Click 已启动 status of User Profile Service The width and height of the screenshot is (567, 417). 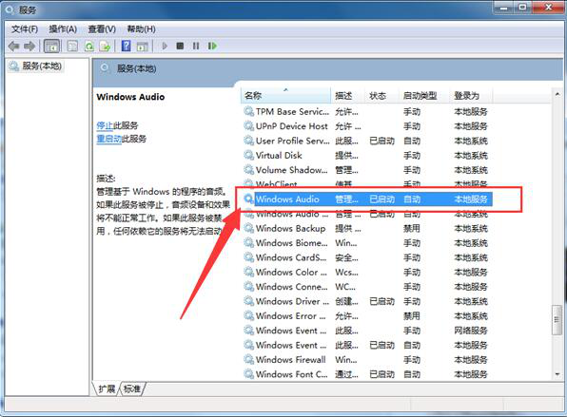[x=381, y=141]
